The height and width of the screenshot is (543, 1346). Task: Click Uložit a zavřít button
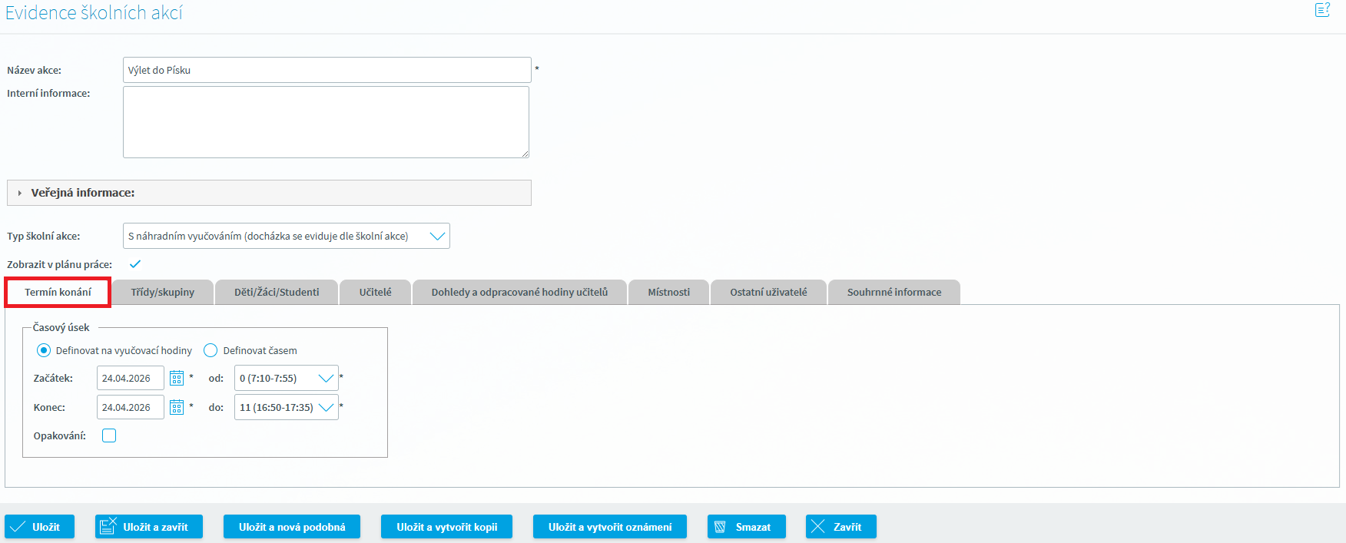[x=148, y=527]
